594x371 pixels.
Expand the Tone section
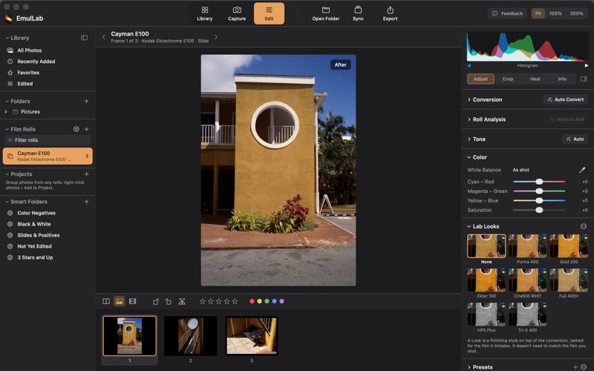pyautogui.click(x=469, y=139)
